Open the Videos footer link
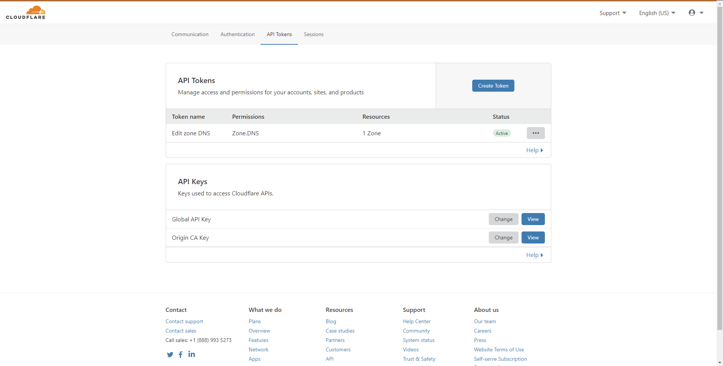Viewport: 723px width, 366px height. point(410,349)
